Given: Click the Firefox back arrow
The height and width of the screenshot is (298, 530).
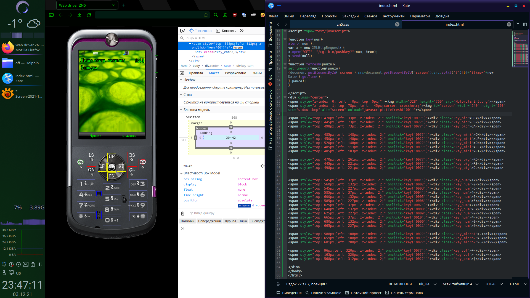Looking at the screenshot, I should 61,15.
